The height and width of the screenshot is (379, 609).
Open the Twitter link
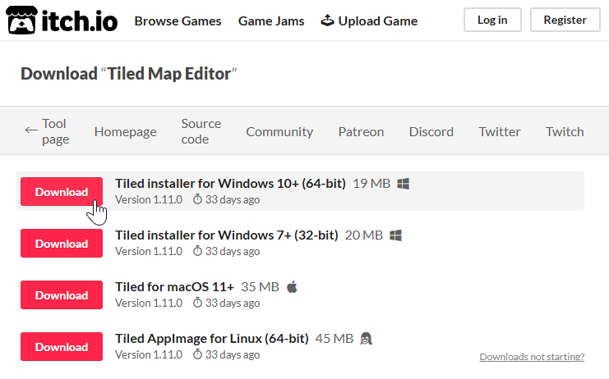click(500, 132)
